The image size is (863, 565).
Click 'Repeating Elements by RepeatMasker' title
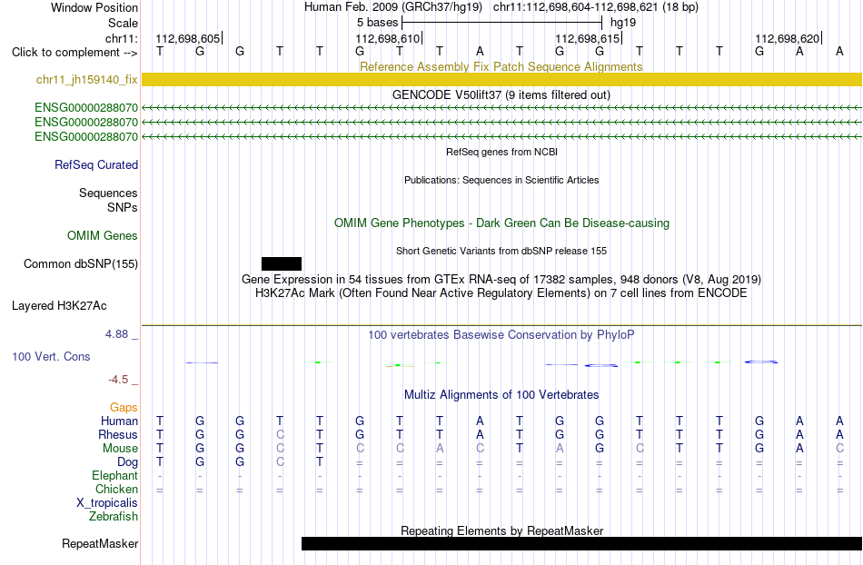tap(502, 530)
